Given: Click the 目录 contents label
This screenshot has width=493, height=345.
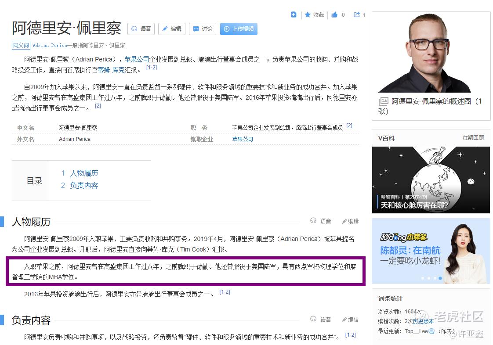Looking at the screenshot, I should point(34,181).
